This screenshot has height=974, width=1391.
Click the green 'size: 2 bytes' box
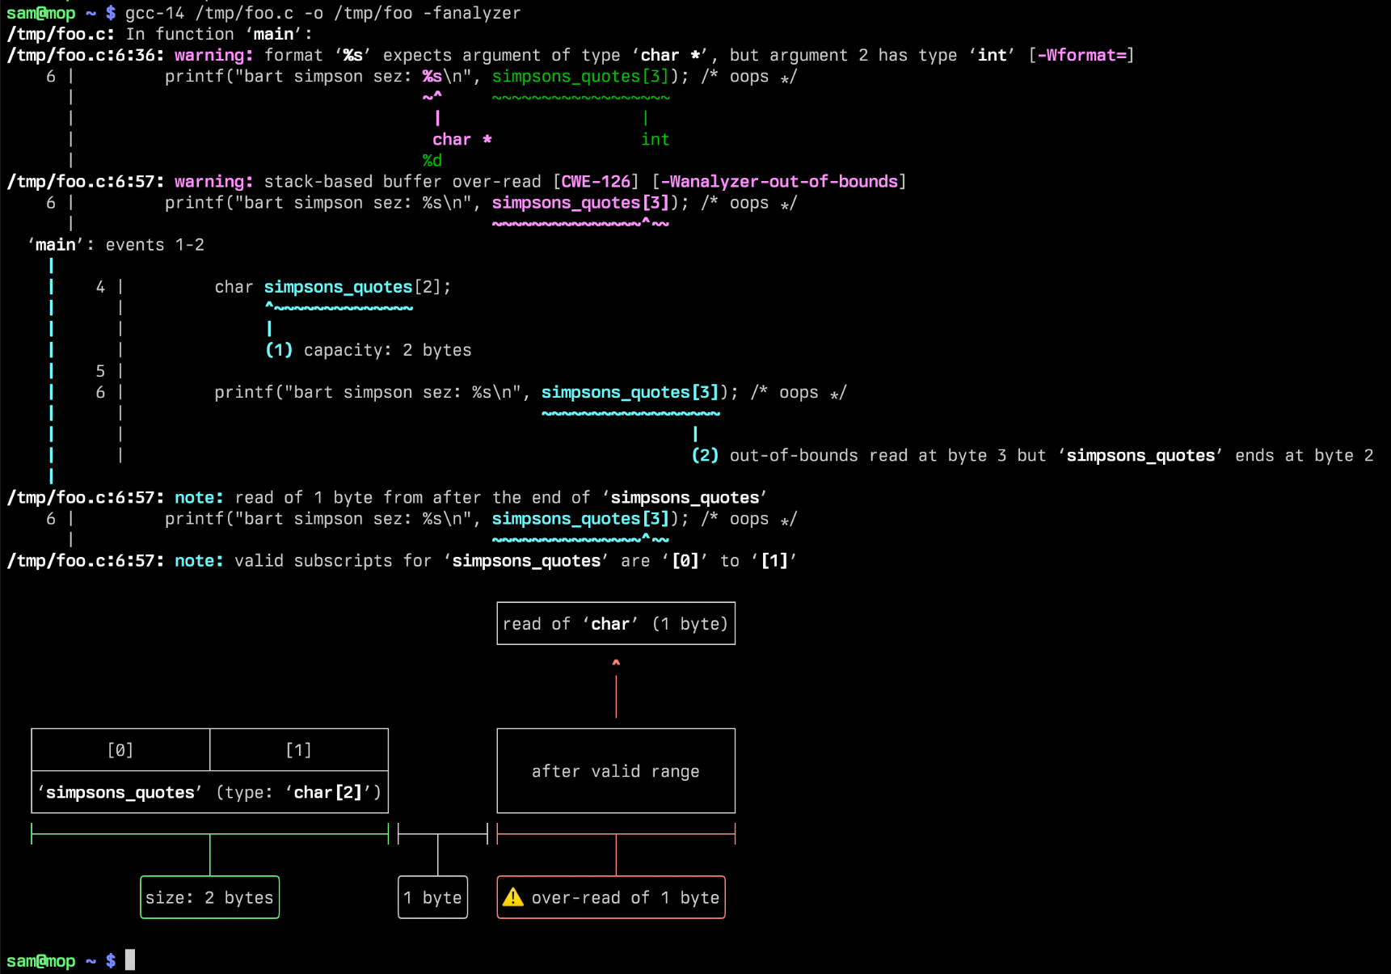209,897
